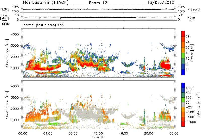Click the '-1000' value on Velocity color bar

[191, 122]
